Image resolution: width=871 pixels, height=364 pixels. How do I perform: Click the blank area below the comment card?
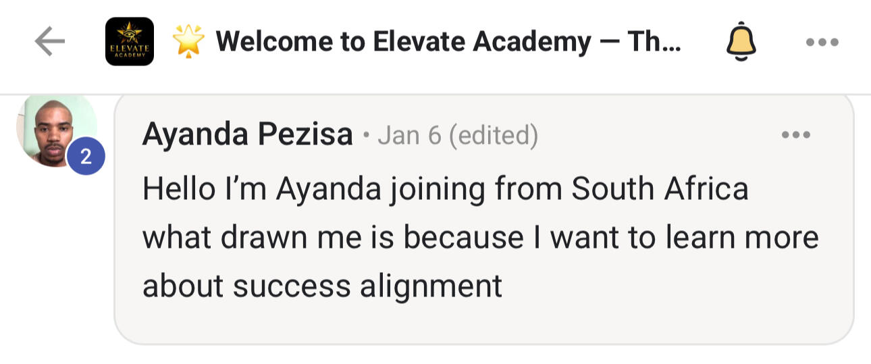click(473, 355)
